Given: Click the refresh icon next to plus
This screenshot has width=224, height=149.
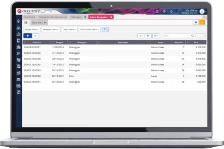Looking at the screenshot, I should (35, 36).
